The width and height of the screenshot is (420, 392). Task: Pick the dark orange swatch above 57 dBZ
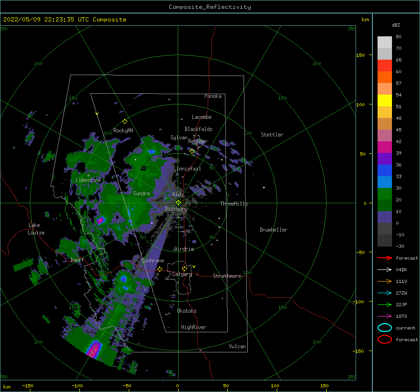pyautogui.click(x=385, y=77)
